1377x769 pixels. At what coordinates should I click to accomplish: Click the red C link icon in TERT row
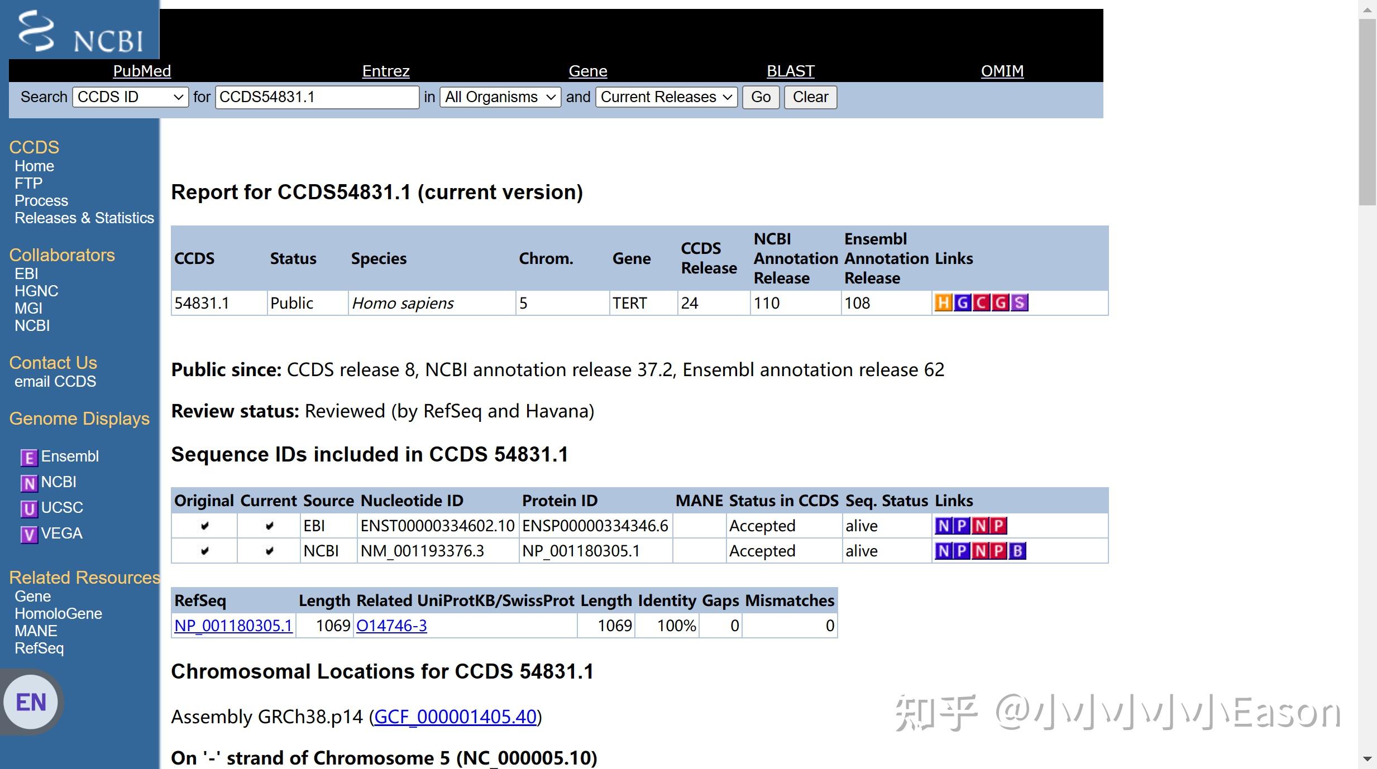pyautogui.click(x=981, y=302)
